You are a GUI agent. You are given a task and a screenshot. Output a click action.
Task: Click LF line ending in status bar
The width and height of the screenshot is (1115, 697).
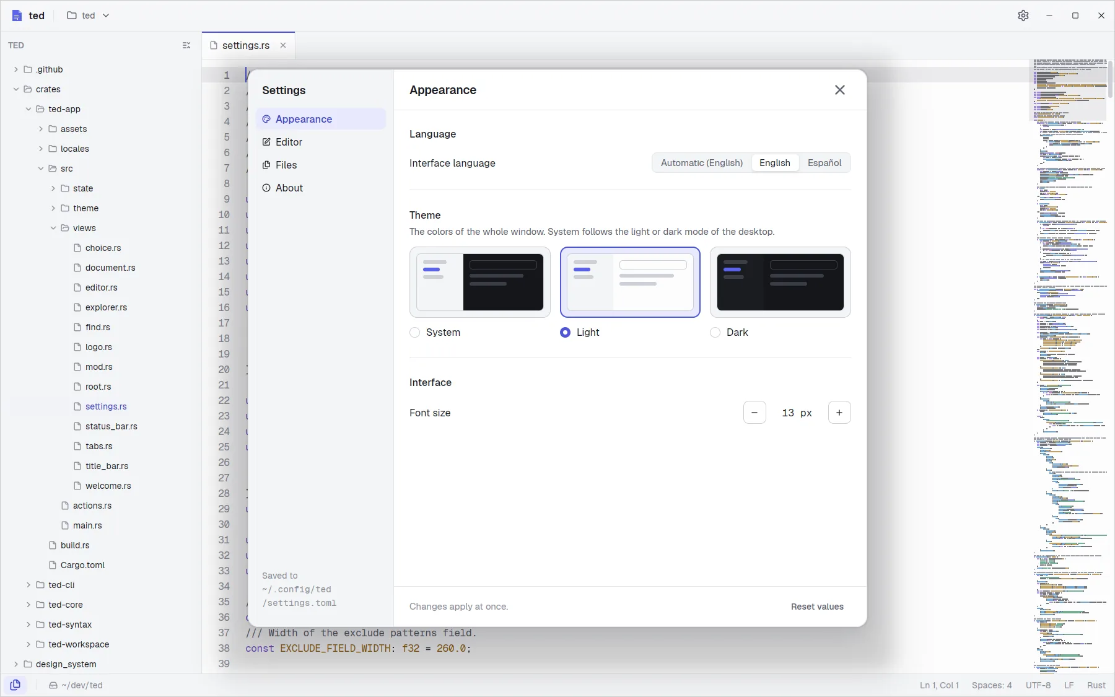pyautogui.click(x=1069, y=685)
